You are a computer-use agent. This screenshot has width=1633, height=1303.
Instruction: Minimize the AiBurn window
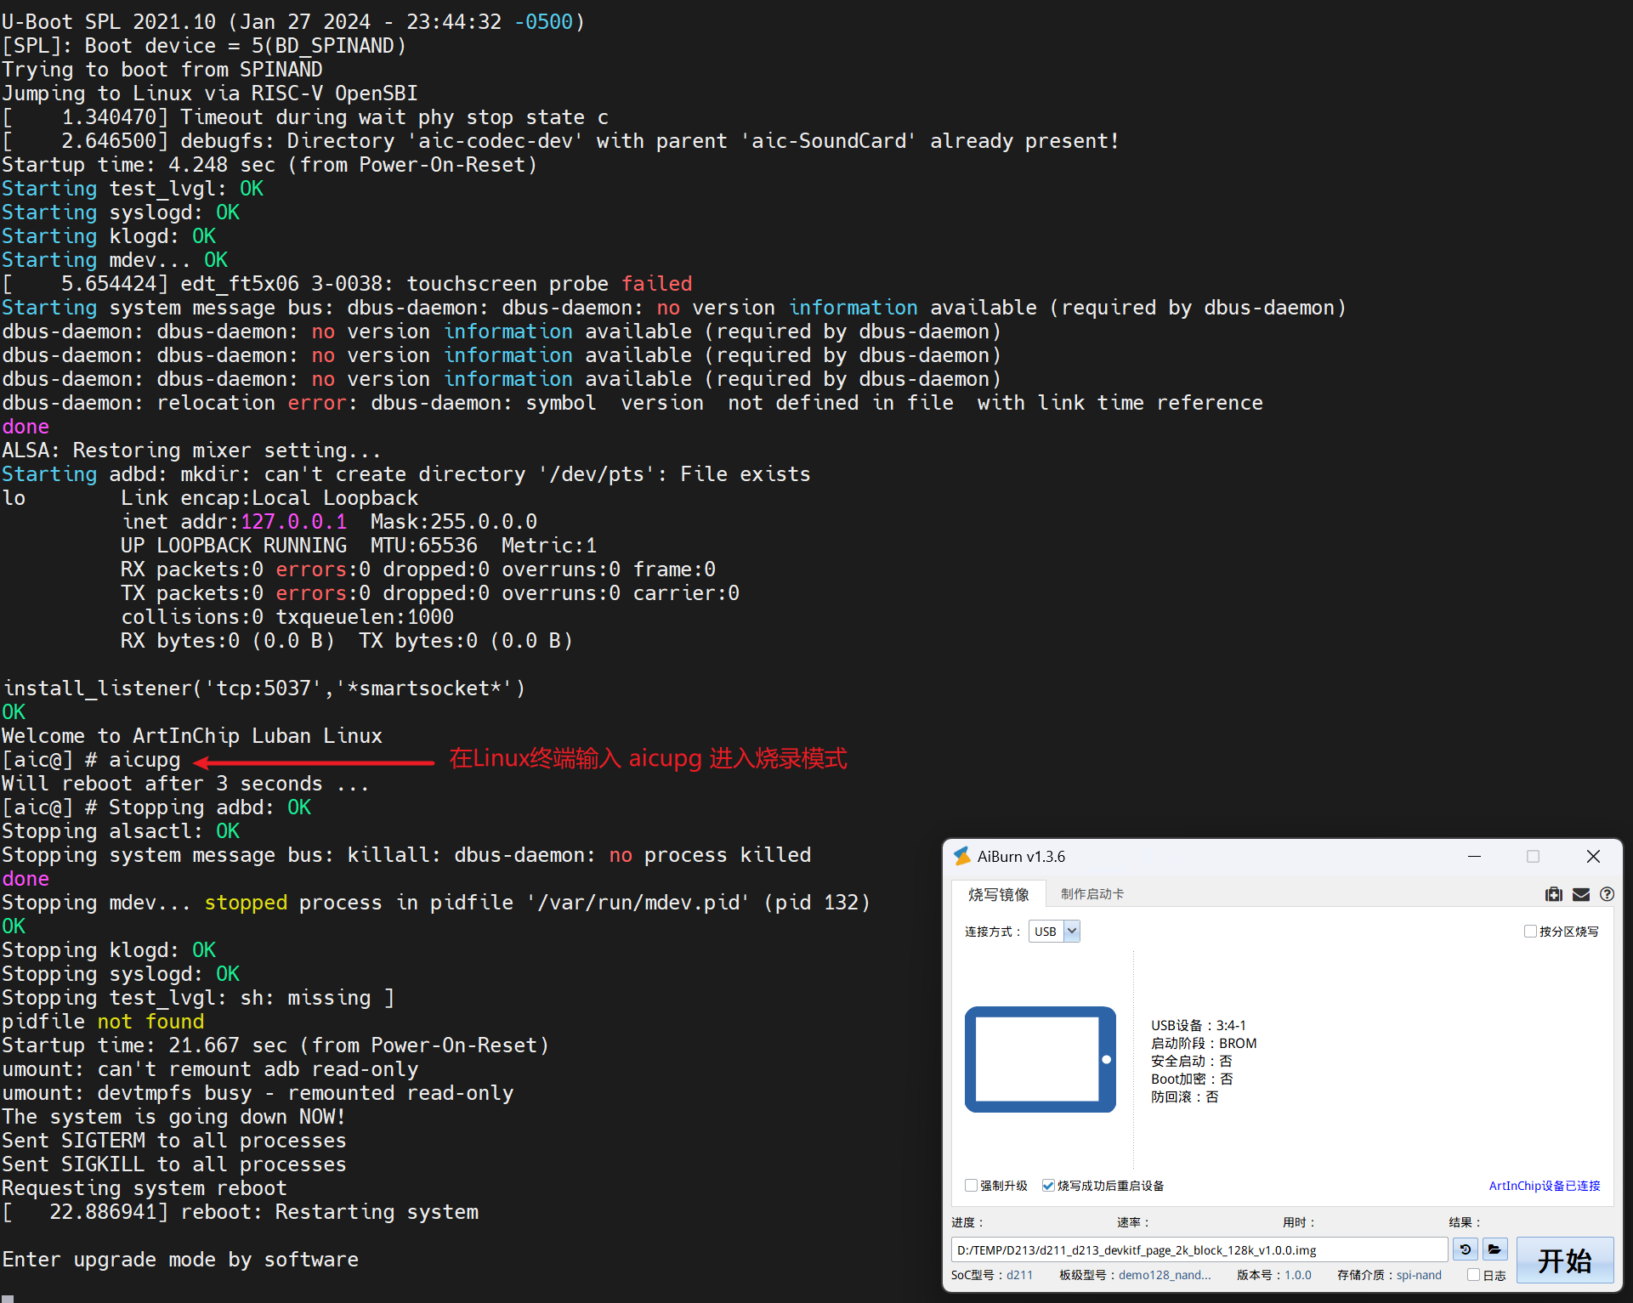[x=1474, y=856]
